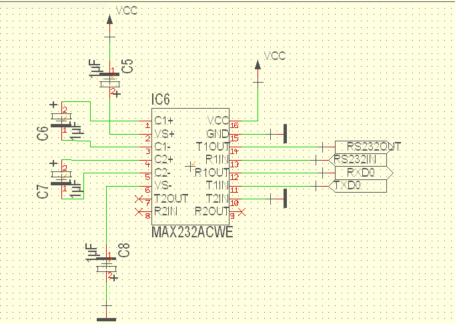The height and width of the screenshot is (324, 455).
Task: Click the VCC text above capacitor C5
Action: coord(127,11)
